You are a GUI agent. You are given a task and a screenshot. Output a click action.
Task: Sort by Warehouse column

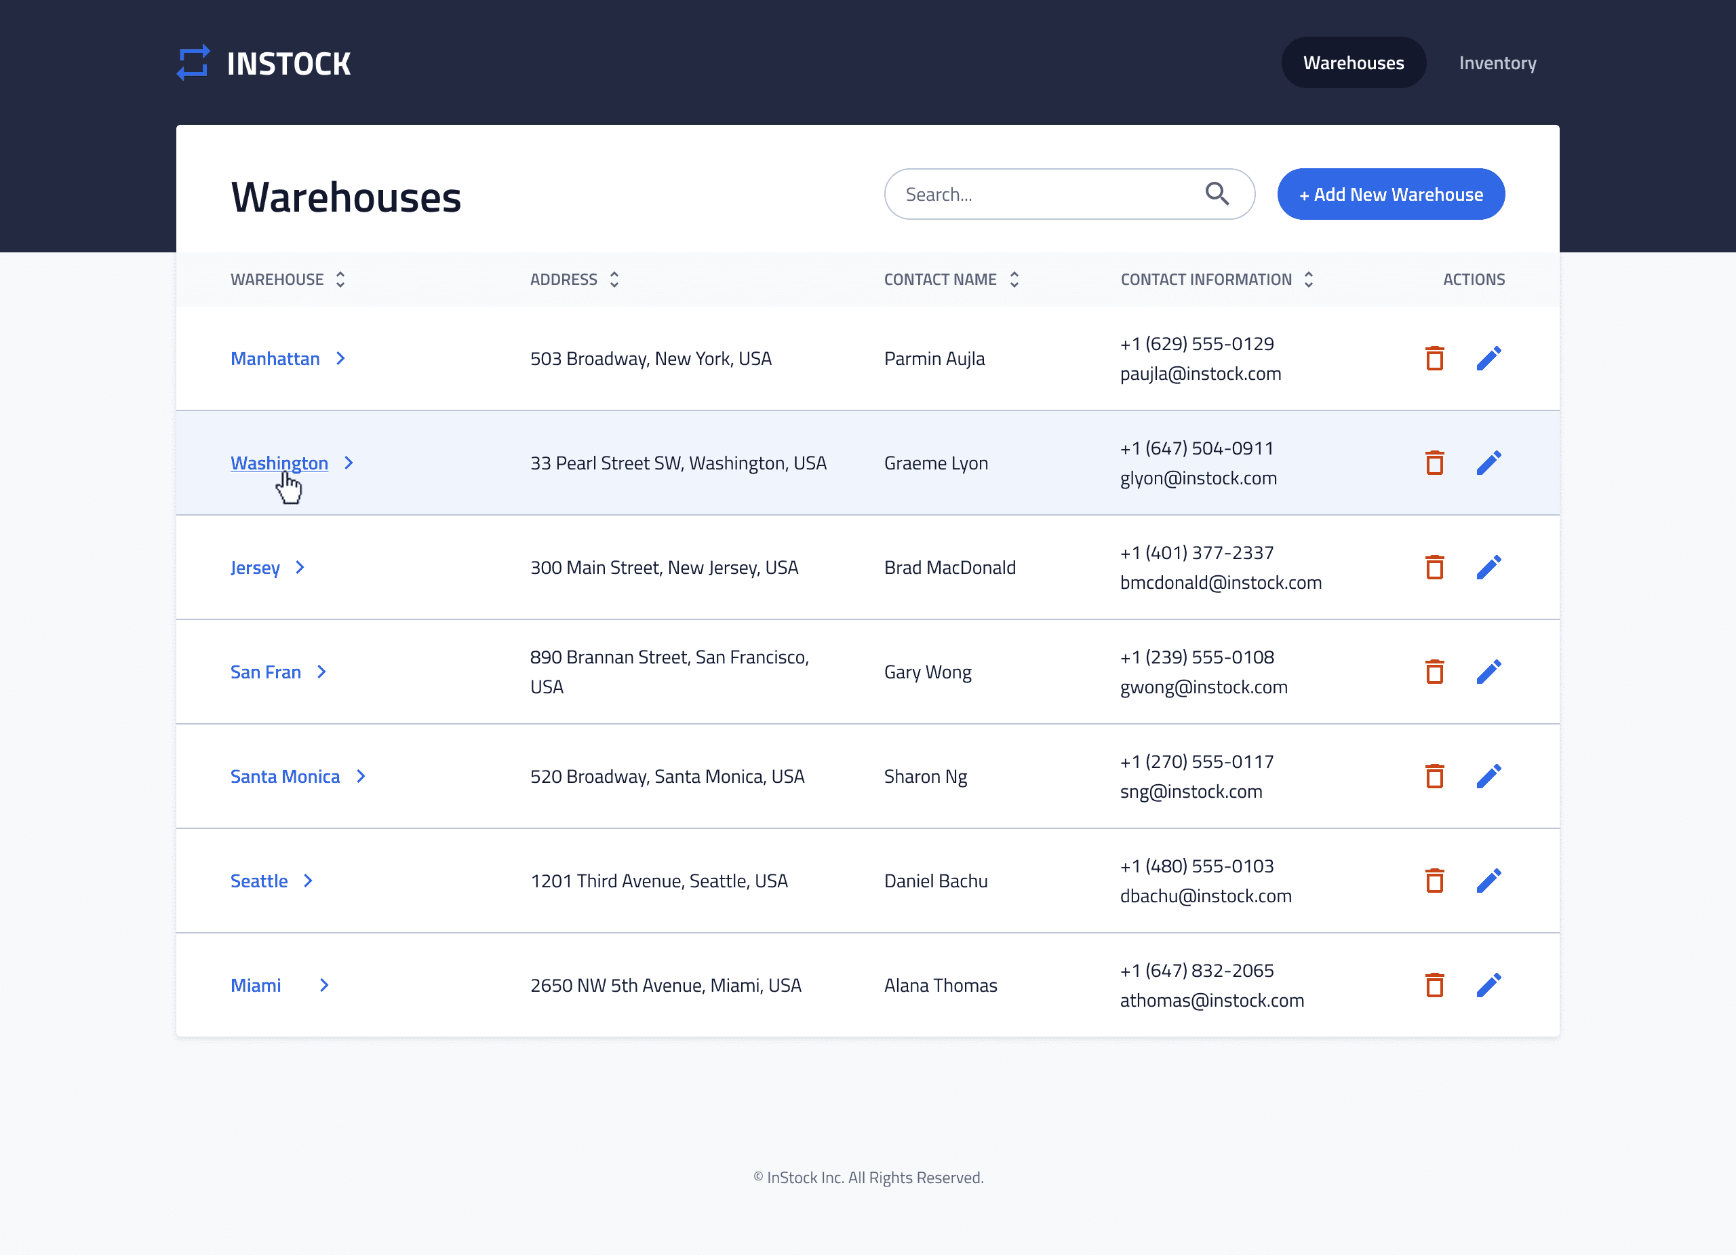[340, 279]
